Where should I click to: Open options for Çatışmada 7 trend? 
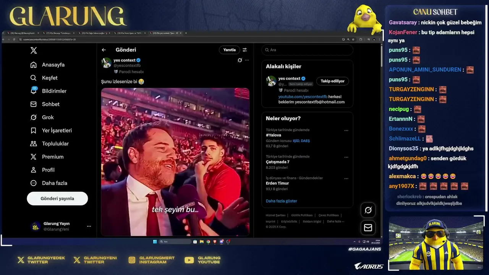346,157
